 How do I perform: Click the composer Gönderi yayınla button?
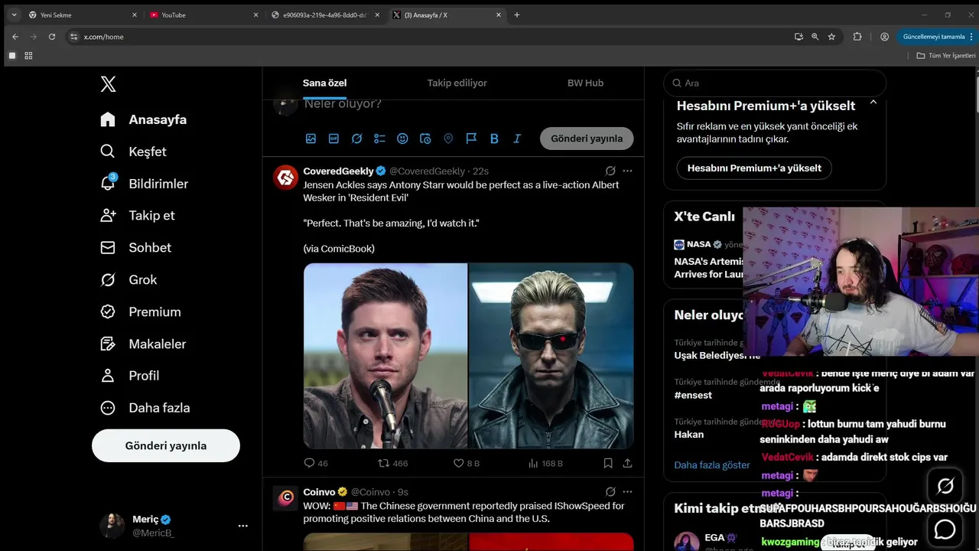pos(587,139)
